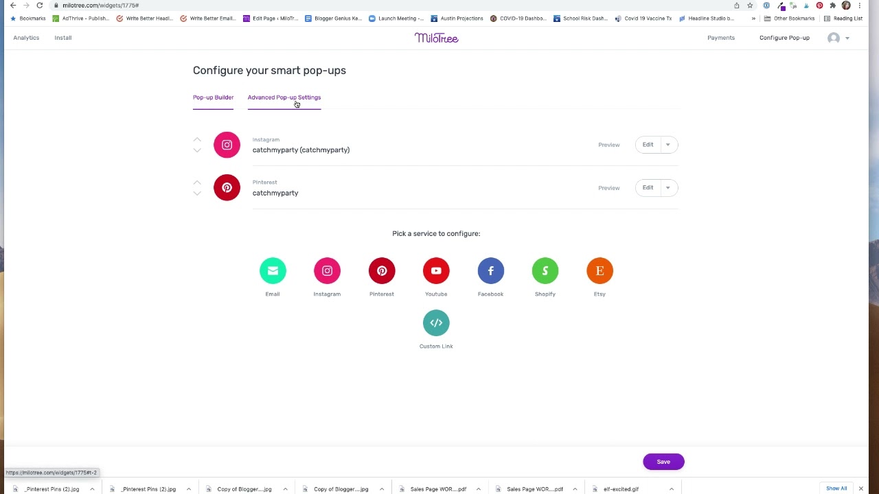Viewport: 879px width, 494px height.
Task: Open the Austin Projections bookmark
Action: pos(457,19)
